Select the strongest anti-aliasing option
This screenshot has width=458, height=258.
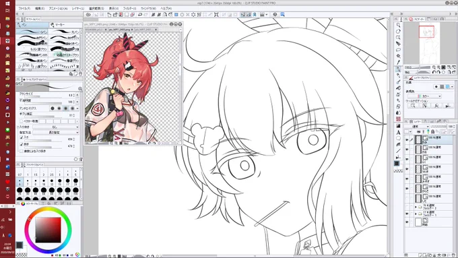coord(72,108)
